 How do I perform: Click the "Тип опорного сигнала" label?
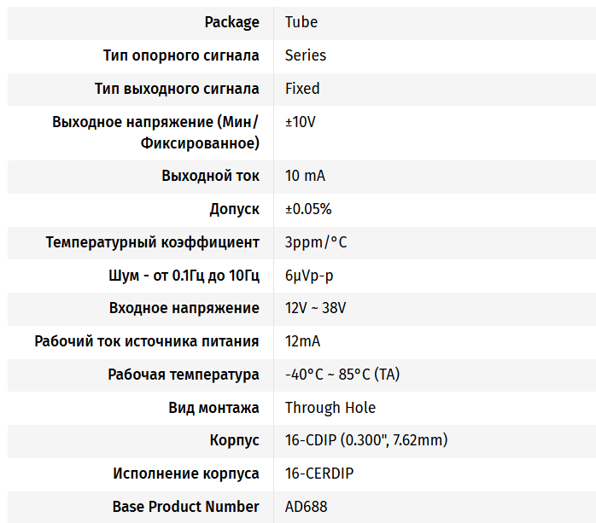tap(181, 55)
